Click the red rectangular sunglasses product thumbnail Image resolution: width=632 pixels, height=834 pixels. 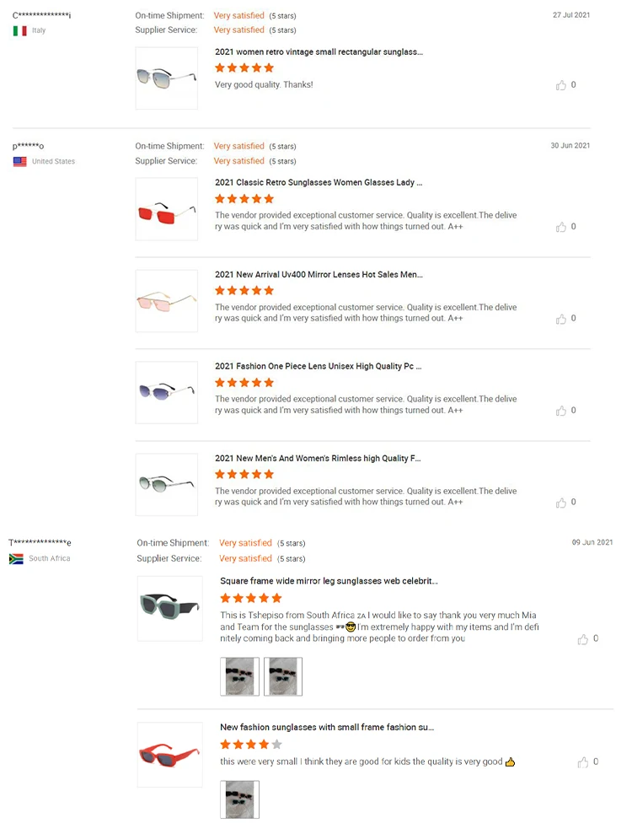click(167, 209)
